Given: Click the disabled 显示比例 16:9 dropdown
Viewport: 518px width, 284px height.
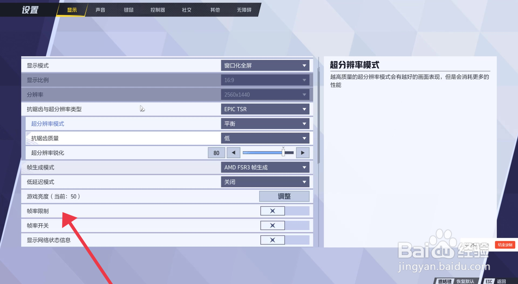Looking at the screenshot, I should tap(265, 80).
